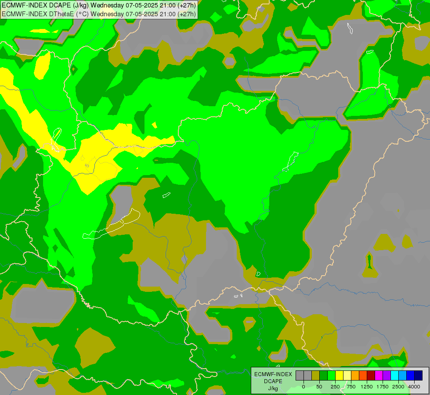Click the purple legend swatch
The width and height of the screenshot is (430, 395).
387,376
